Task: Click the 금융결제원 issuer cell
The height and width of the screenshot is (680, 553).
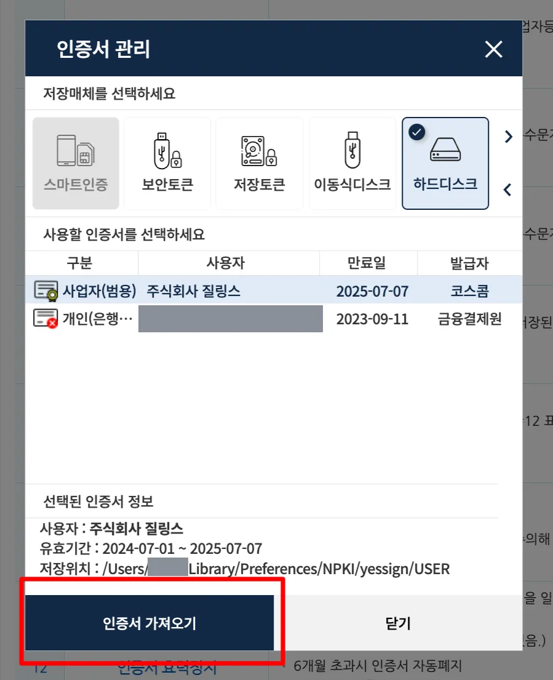Action: (469, 319)
